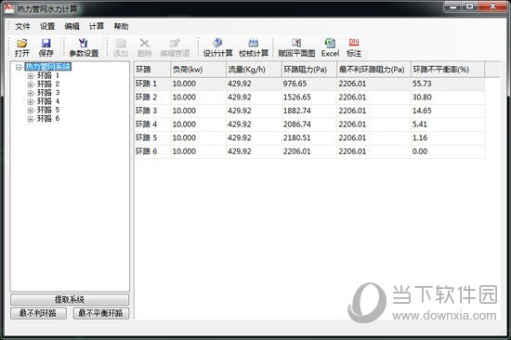511x340 pixels.
Task: Sort by 负荷(kw) column header
Action: tap(198, 70)
